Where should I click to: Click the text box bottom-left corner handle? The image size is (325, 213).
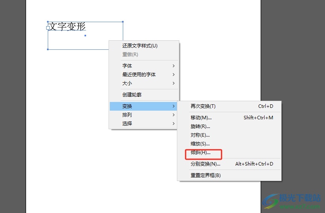coord(48,49)
